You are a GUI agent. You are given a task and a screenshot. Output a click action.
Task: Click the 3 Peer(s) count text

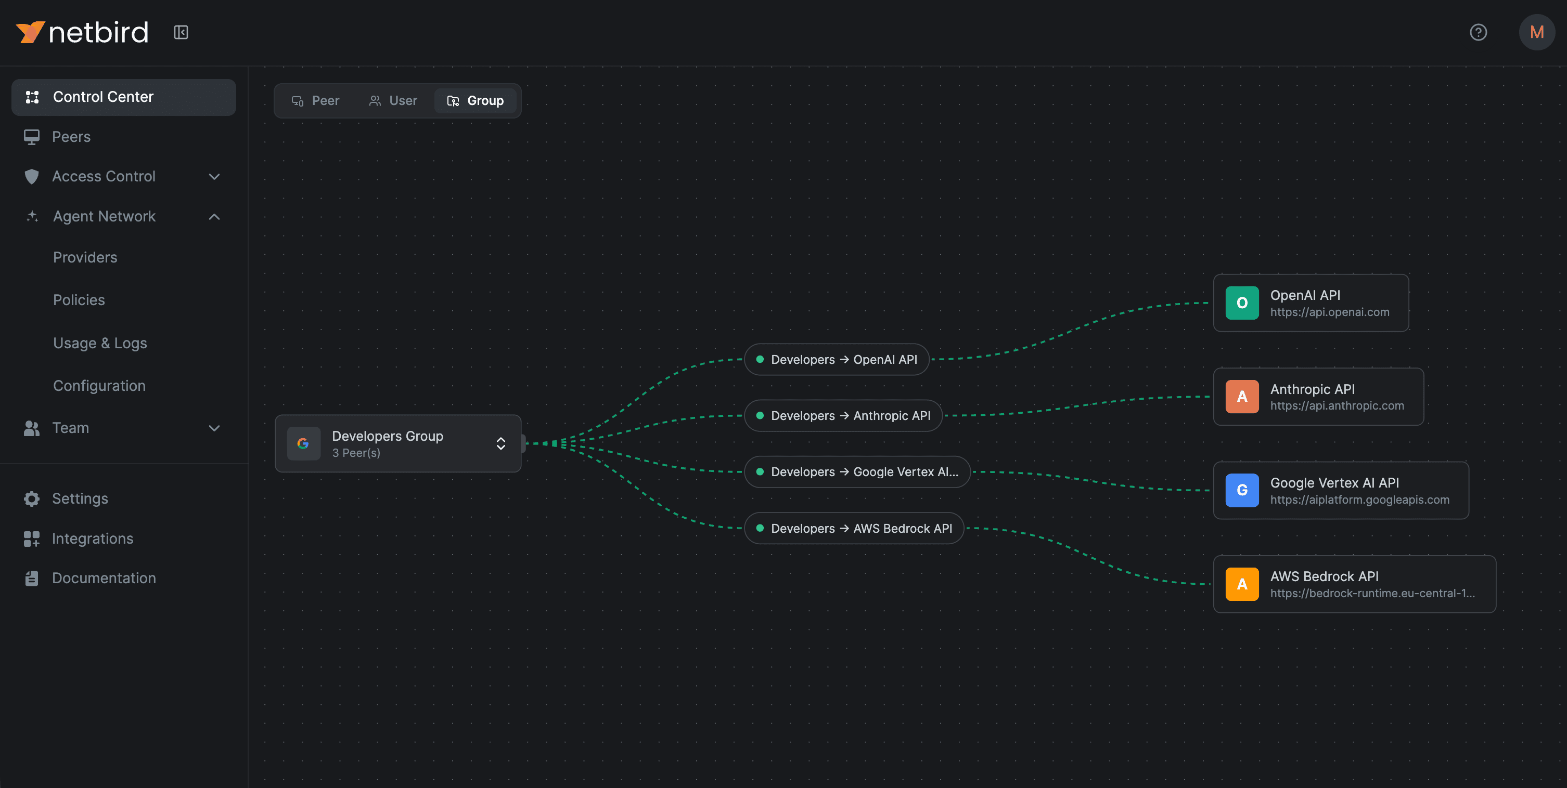[356, 453]
